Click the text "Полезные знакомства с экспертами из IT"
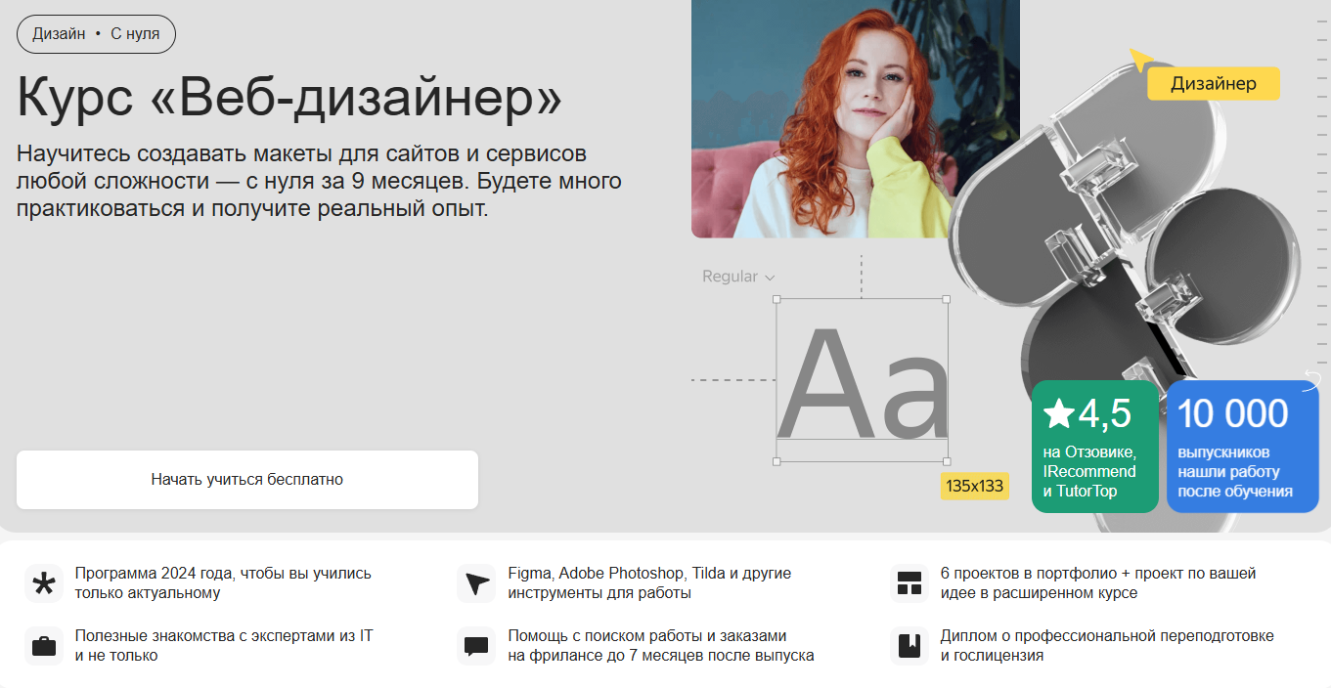This screenshot has height=688, width=1331. tap(224, 636)
